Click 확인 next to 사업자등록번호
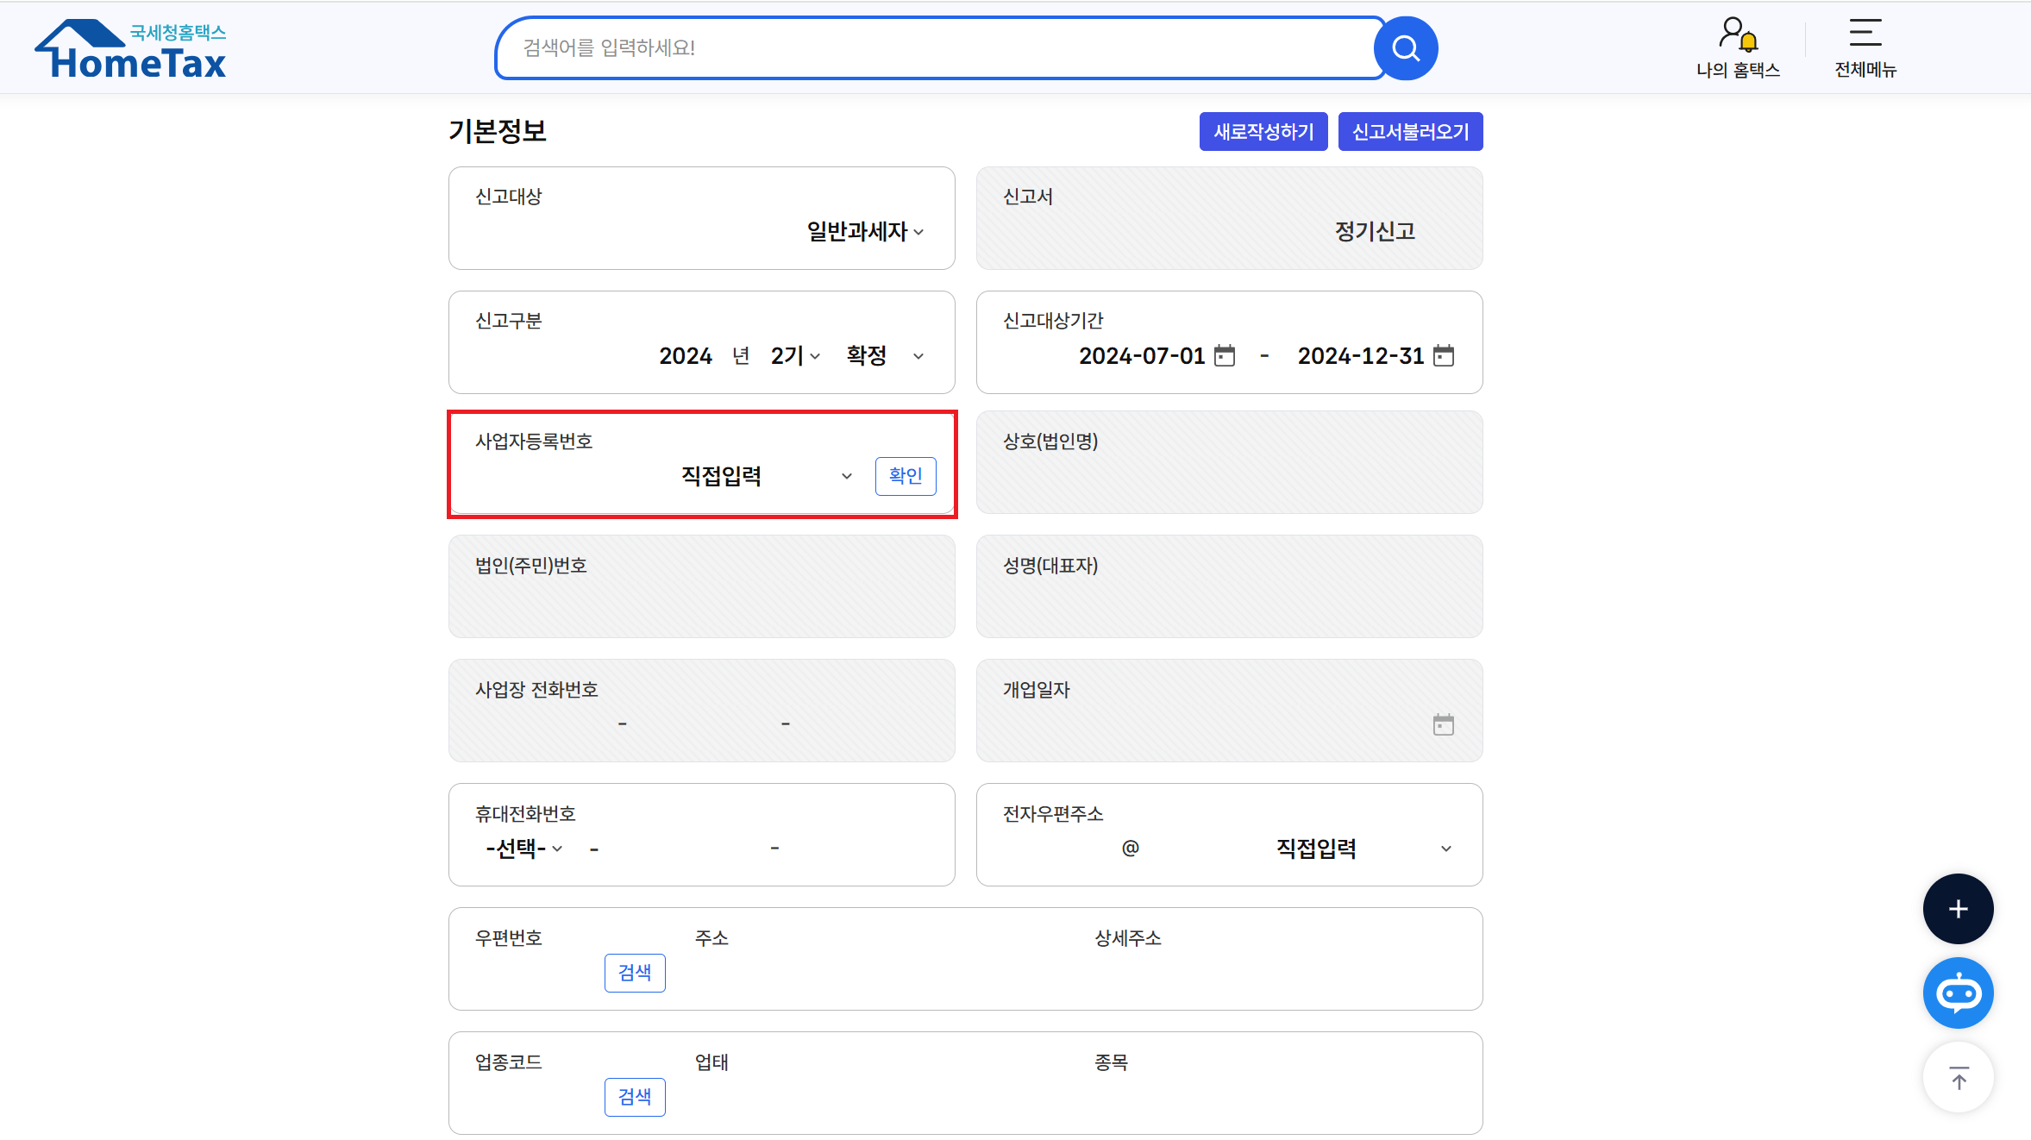The width and height of the screenshot is (2031, 1140). pyautogui.click(x=905, y=476)
